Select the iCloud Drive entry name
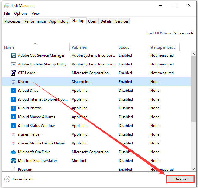Screen dimensions: 198x188 pyautogui.click(x=28, y=91)
